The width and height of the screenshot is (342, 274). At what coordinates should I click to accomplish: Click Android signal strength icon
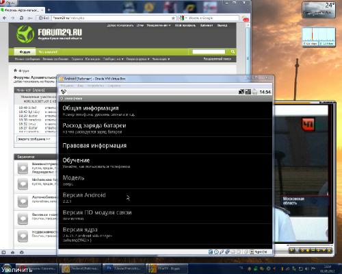[x=248, y=92]
